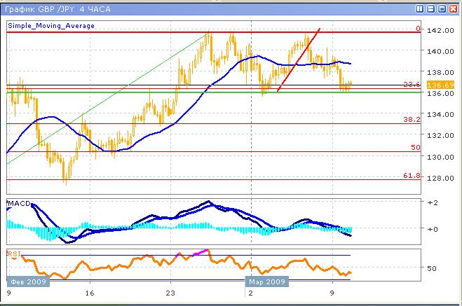Click the 140.00 price axis label
Screen dimensions: 462x306
pyautogui.click(x=438, y=51)
